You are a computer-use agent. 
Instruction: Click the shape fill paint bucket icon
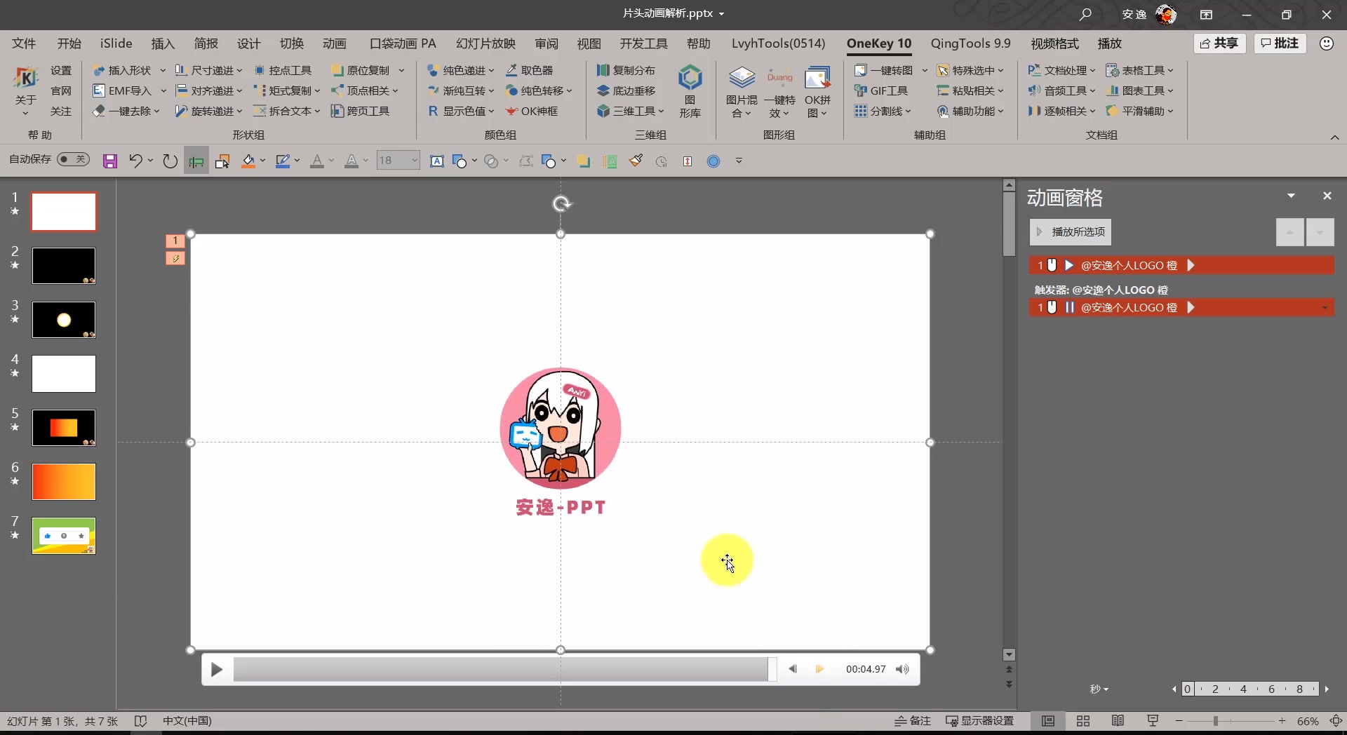(248, 161)
